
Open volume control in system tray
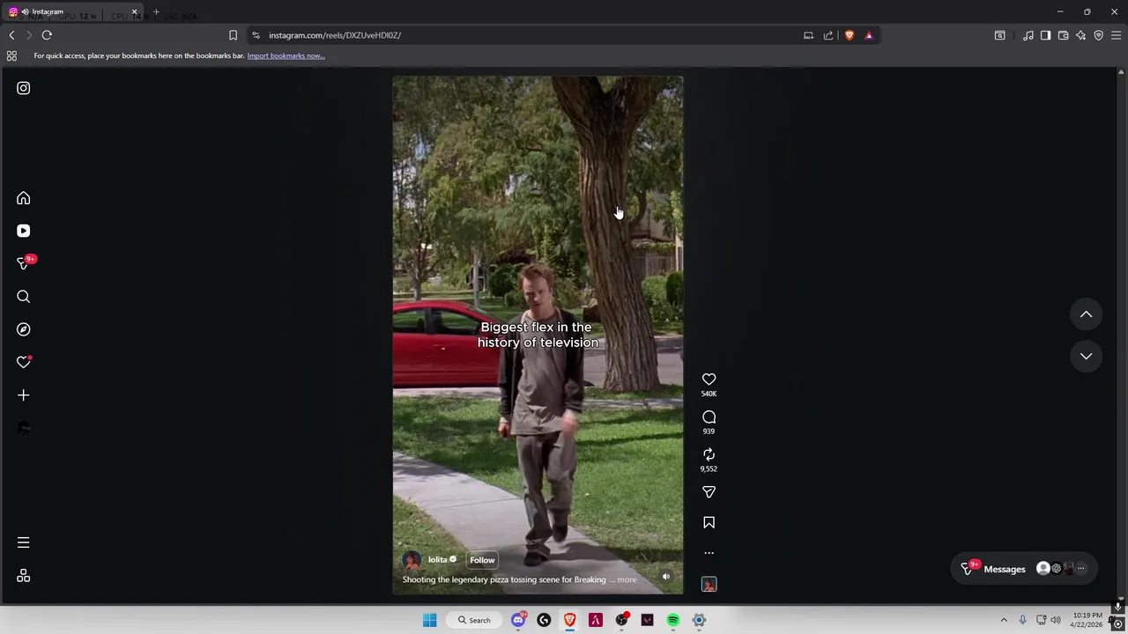click(x=1056, y=620)
